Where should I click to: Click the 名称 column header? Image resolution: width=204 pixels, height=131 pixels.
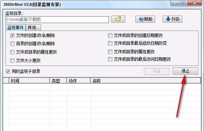(146, 81)
